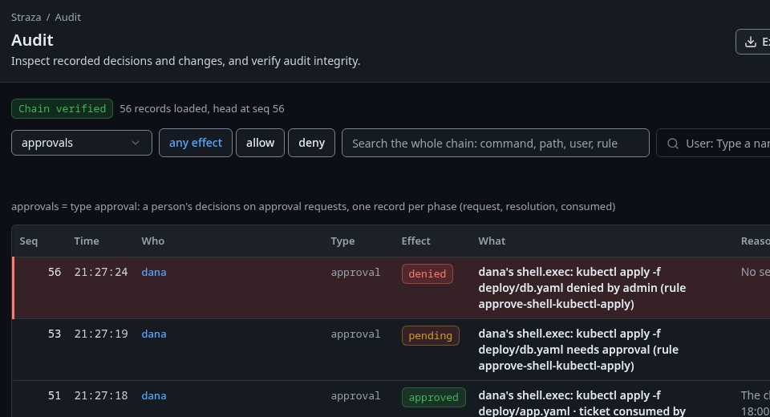Select time 21:27:24 cell

coord(101,272)
